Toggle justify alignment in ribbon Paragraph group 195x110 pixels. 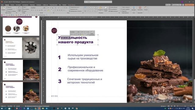click(62, 10)
